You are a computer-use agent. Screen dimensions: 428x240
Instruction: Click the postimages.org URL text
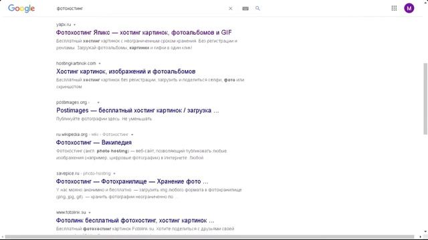(72, 102)
